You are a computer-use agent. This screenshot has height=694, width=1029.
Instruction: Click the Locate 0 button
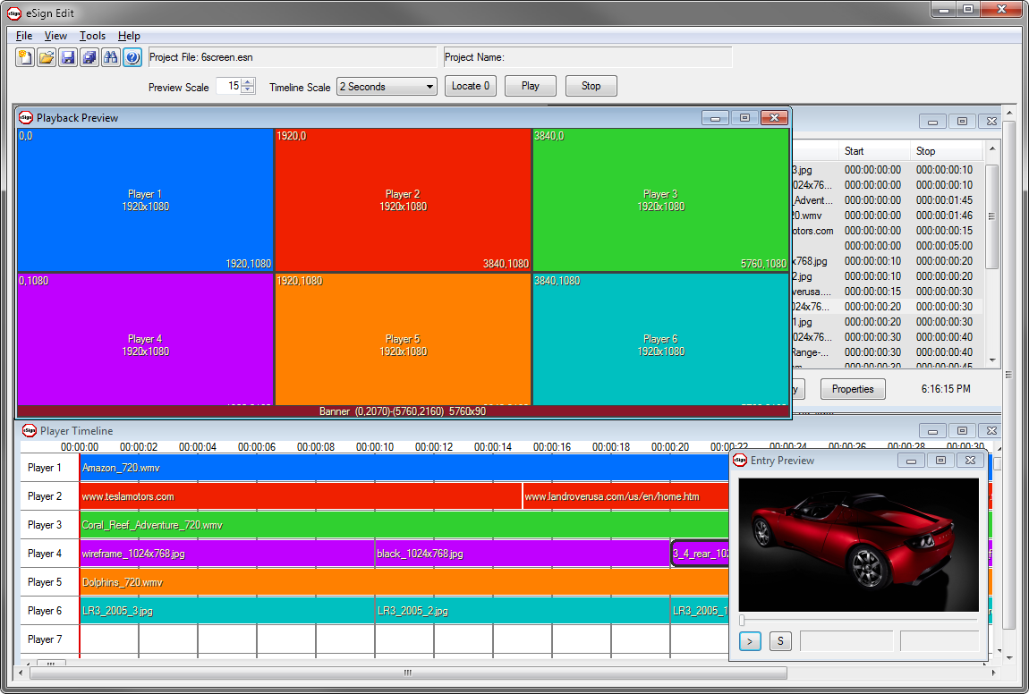click(471, 86)
